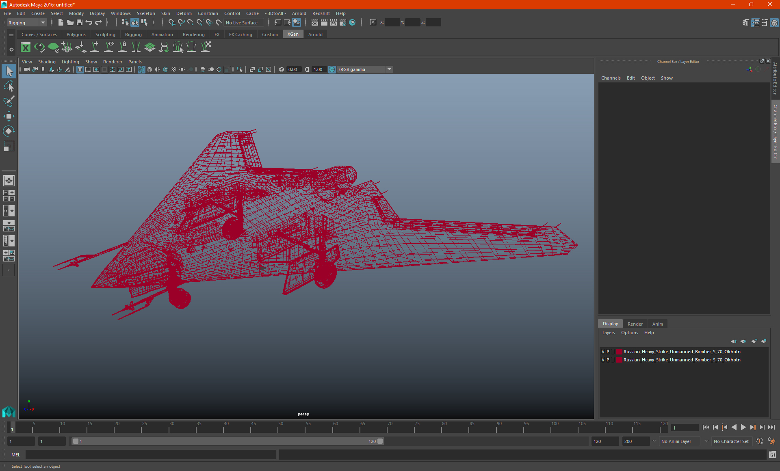Select the arrow Select tool in toolbox

9,71
